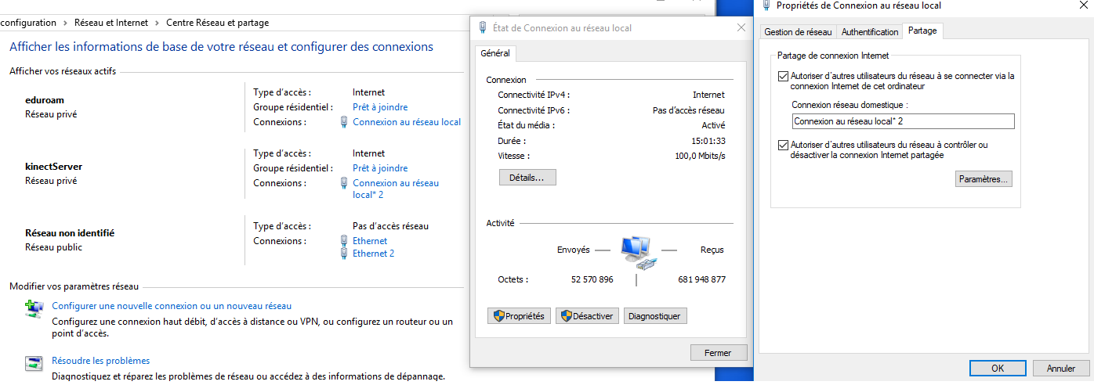Click the status dialog title bar icon
The width and height of the screenshot is (1094, 385).
484,28
